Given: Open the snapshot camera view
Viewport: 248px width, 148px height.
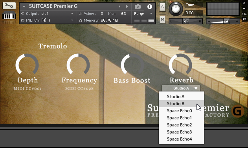Looking at the screenshot, I should click(x=138, y=6).
